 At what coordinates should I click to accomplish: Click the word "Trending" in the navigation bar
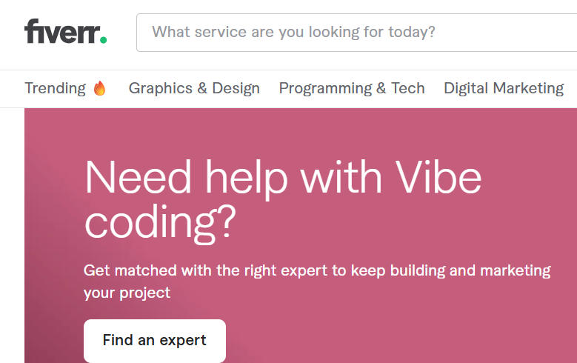tap(55, 89)
